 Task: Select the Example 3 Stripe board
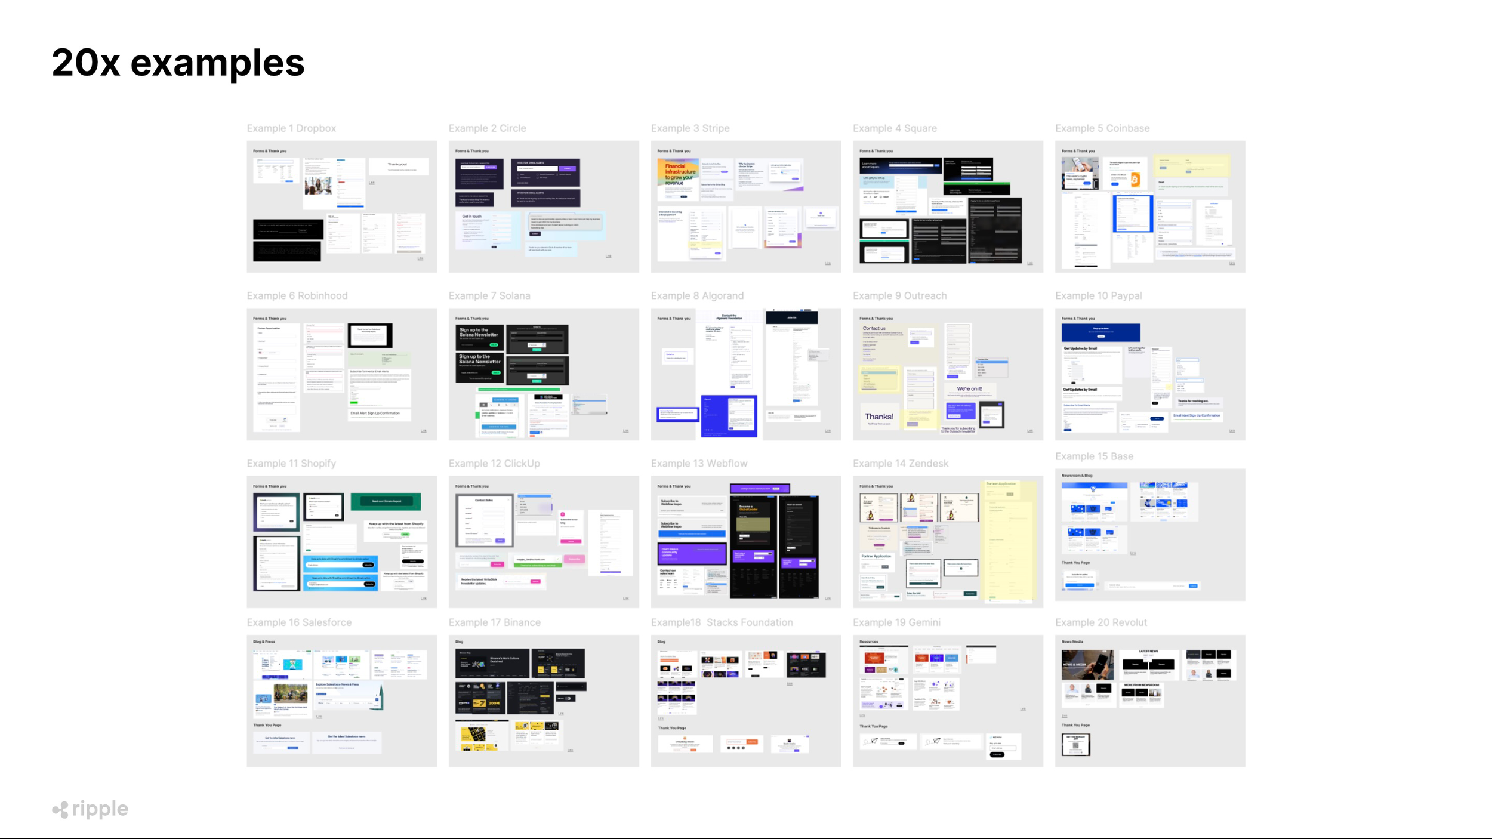(x=745, y=206)
